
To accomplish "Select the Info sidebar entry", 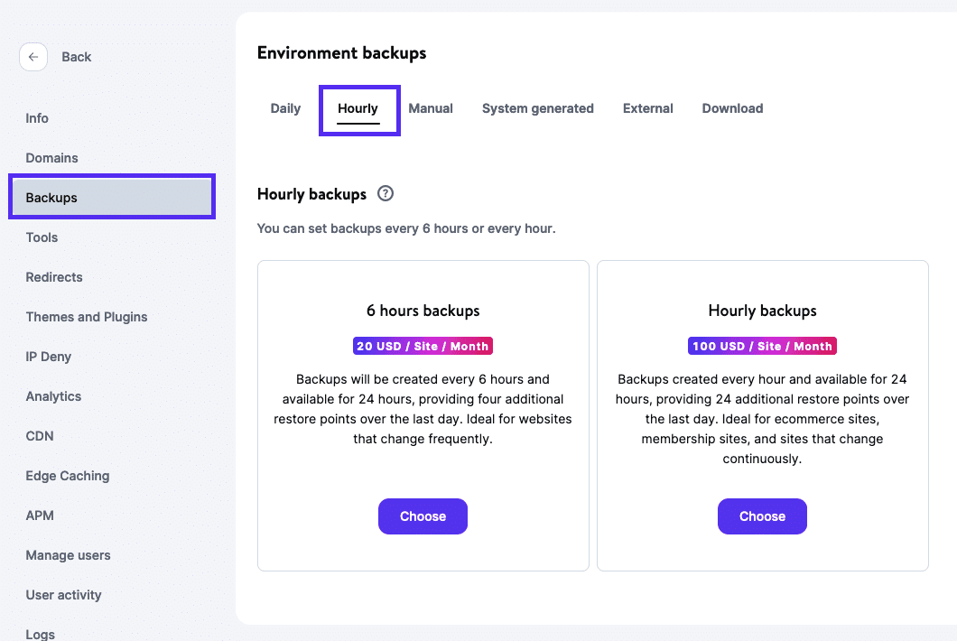I will [37, 118].
